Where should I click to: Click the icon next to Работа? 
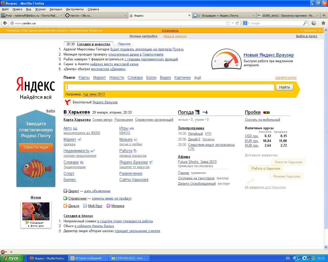pos(135,151)
